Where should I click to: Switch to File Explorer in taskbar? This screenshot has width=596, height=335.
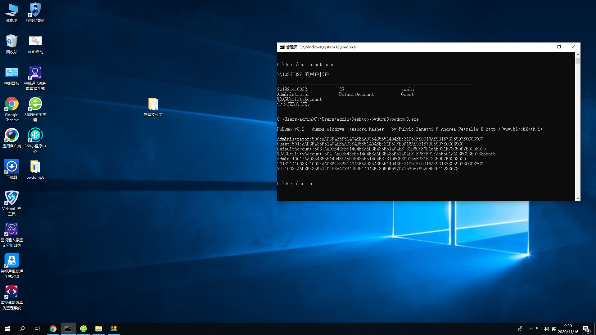pyautogui.click(x=98, y=329)
